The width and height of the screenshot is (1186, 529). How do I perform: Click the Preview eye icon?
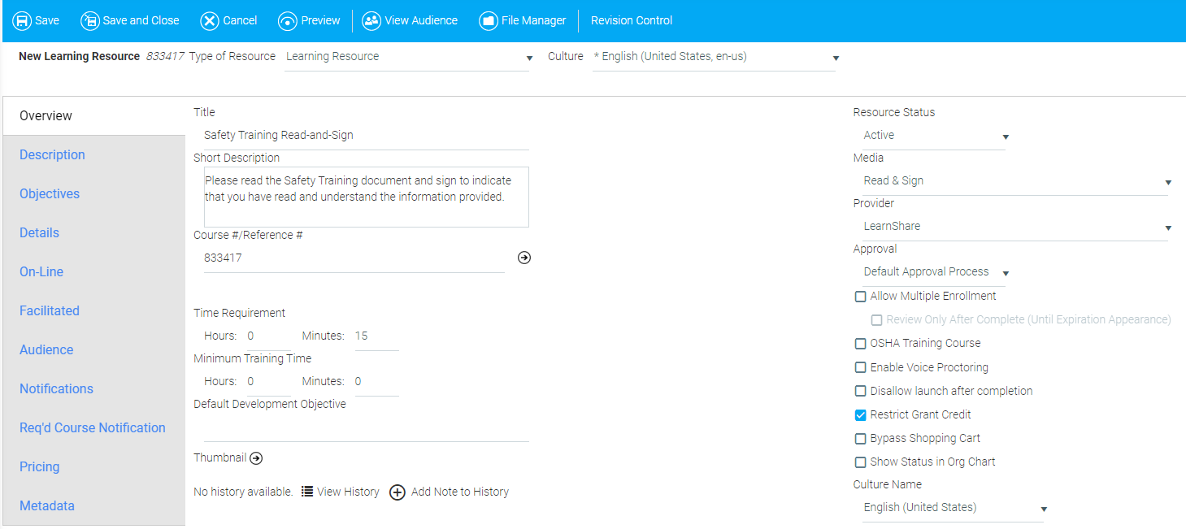pos(288,21)
